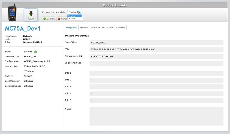The width and height of the screenshot is (230, 134).
Task: Click the Last Operator value unknown
Action: click(28, 81)
